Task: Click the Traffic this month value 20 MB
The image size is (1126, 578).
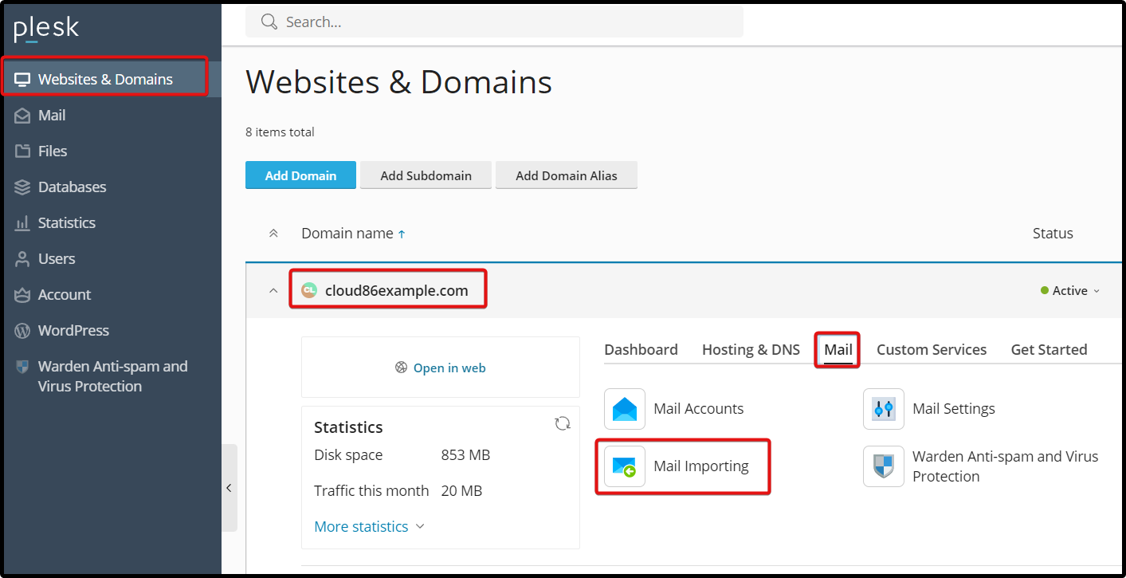Action: coord(461,491)
